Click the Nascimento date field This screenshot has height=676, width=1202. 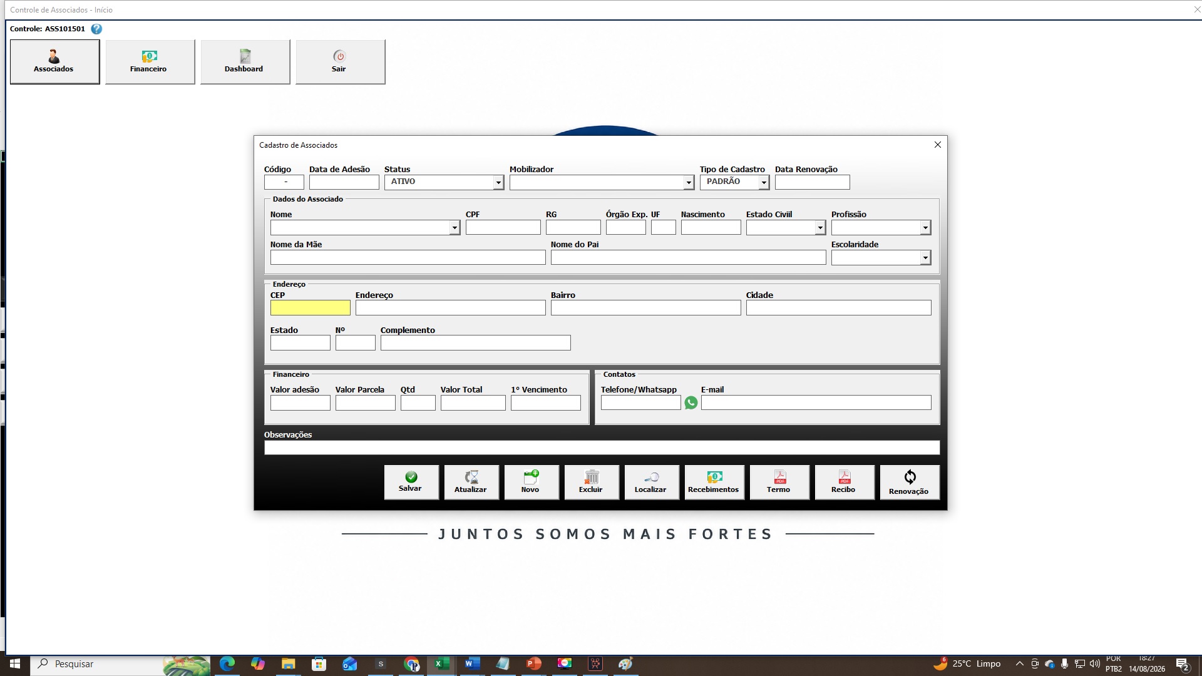711,228
